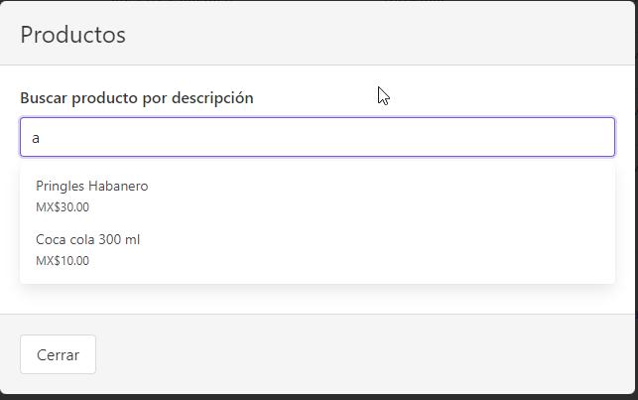Click the MX$30.00 price of Pringles
The image size is (638, 400).
coord(62,207)
